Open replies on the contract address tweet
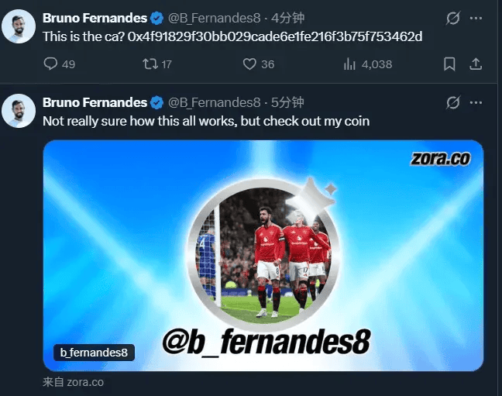This screenshot has width=502, height=396. click(x=59, y=64)
